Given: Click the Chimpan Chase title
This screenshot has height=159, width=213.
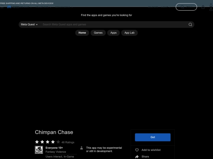Looking at the screenshot, I should tap(54, 132).
